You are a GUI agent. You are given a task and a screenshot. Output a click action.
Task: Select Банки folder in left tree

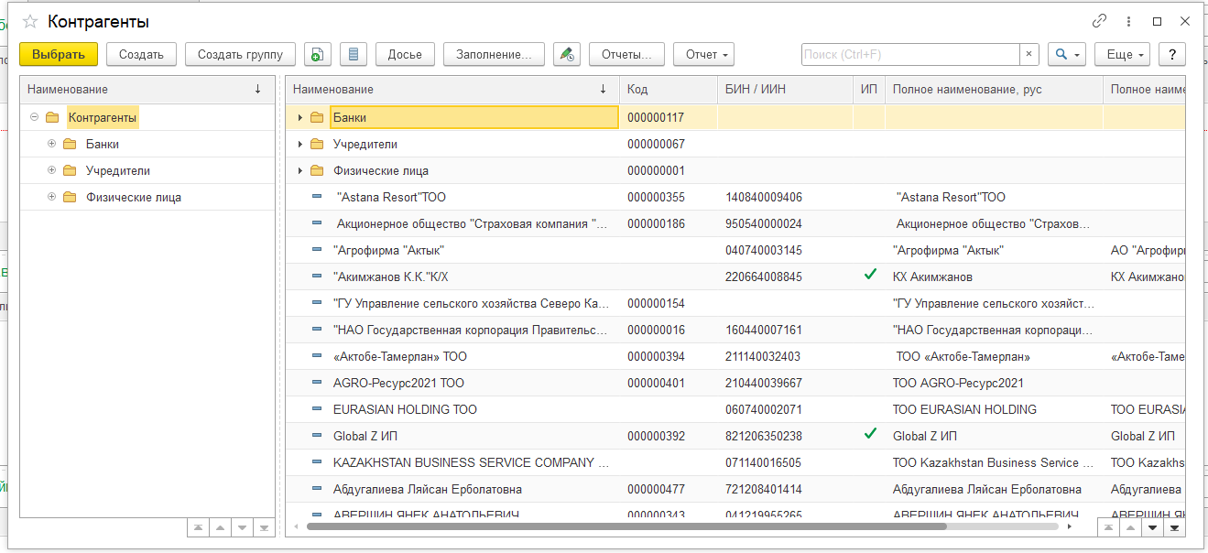tap(103, 144)
